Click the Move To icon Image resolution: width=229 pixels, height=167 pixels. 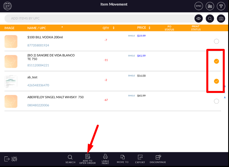[123, 159]
